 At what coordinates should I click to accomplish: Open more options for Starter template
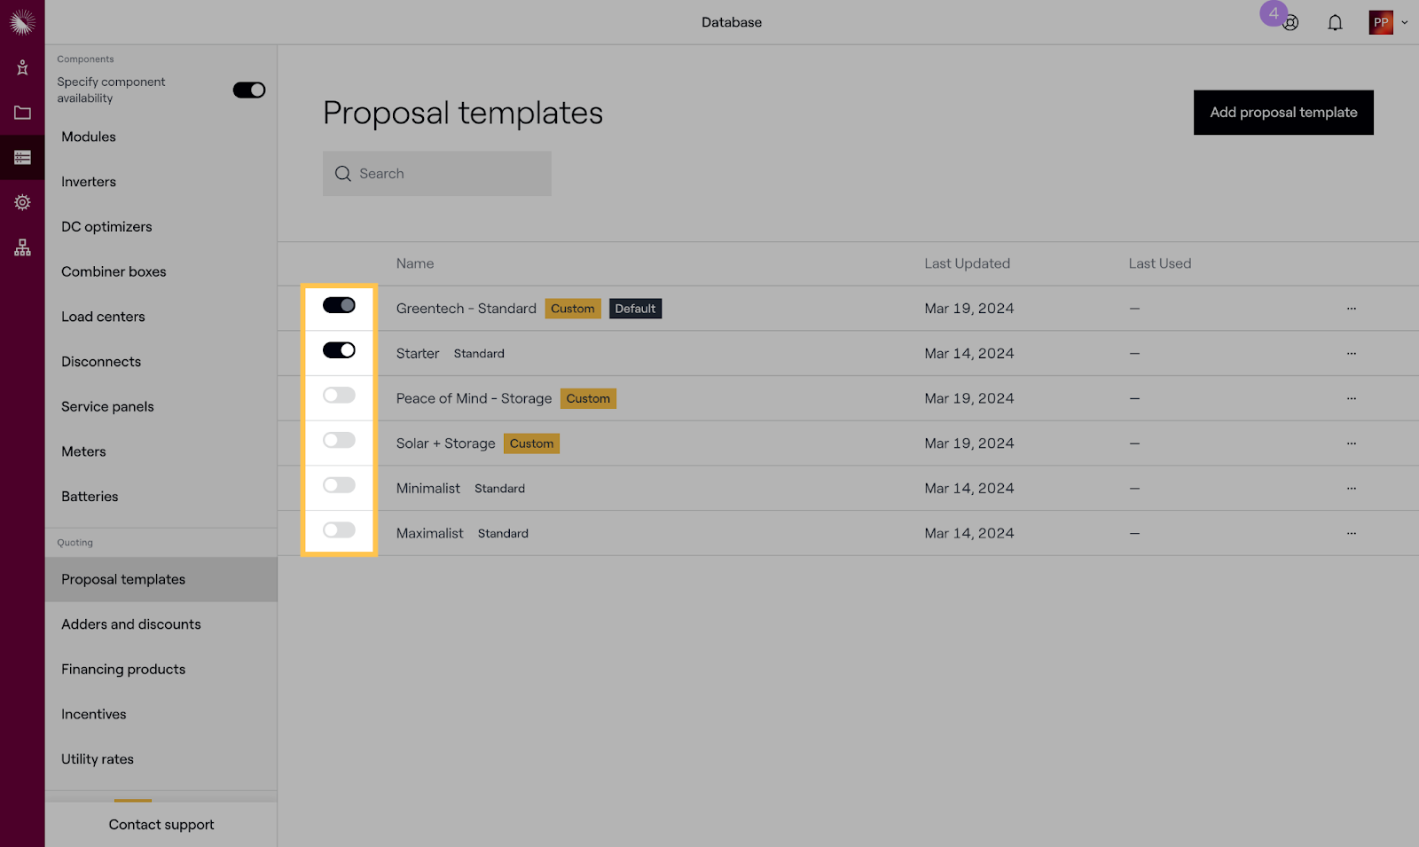1351,354
